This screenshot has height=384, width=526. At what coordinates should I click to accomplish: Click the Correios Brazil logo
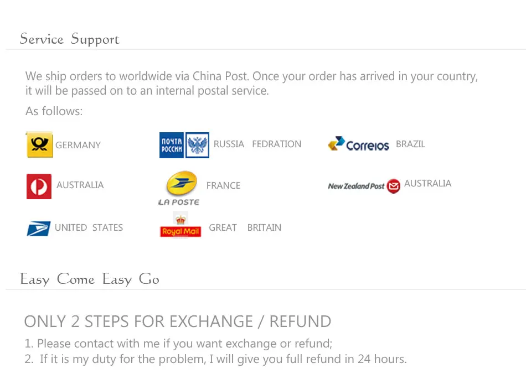point(359,144)
